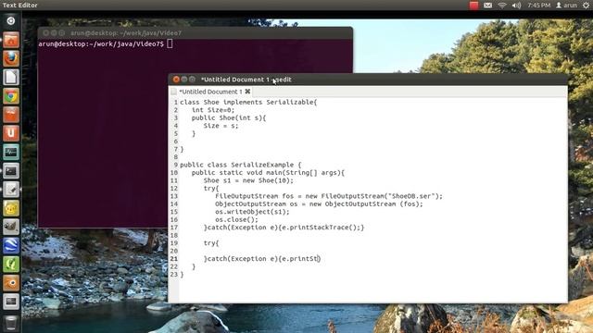Click the line 'public Shoe(int s){'
Image resolution: width=593 pixels, height=333 pixels.
point(229,117)
